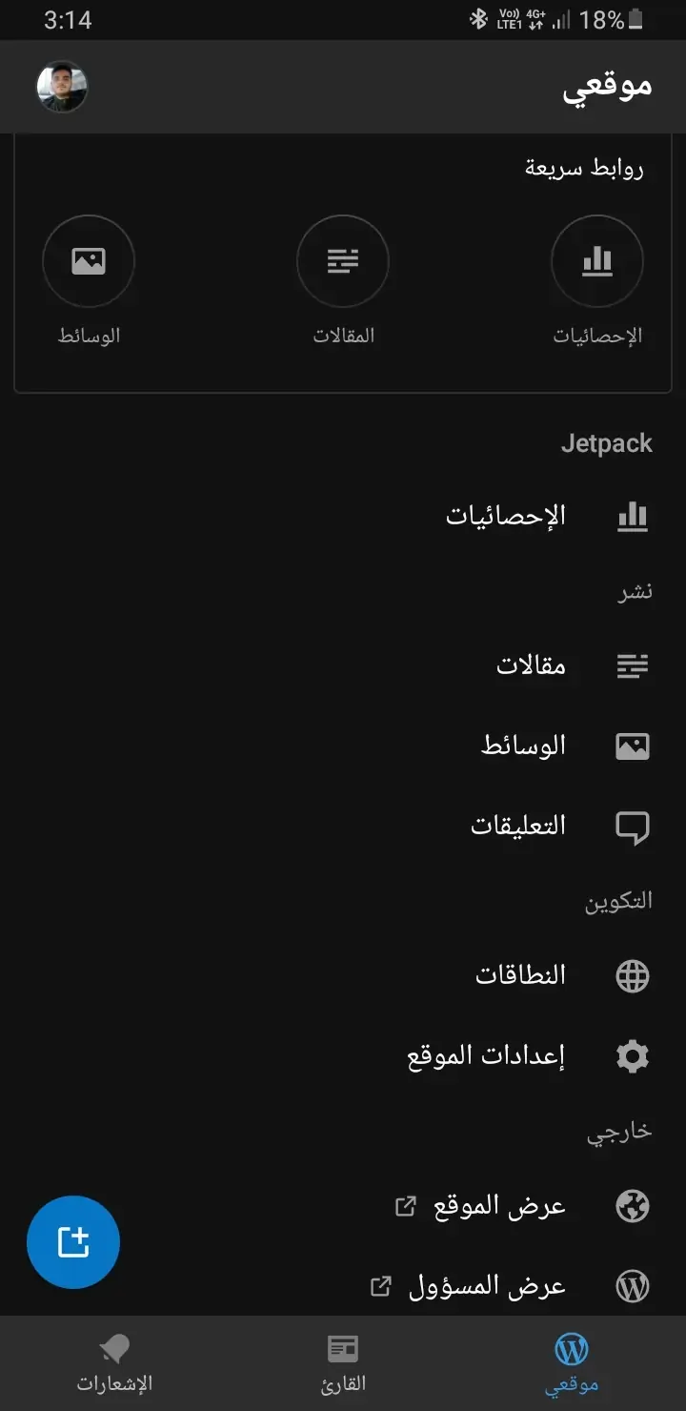Switch to the الإشعارات tab
Image resolution: width=686 pixels, height=1411 pixels.
114,1363
